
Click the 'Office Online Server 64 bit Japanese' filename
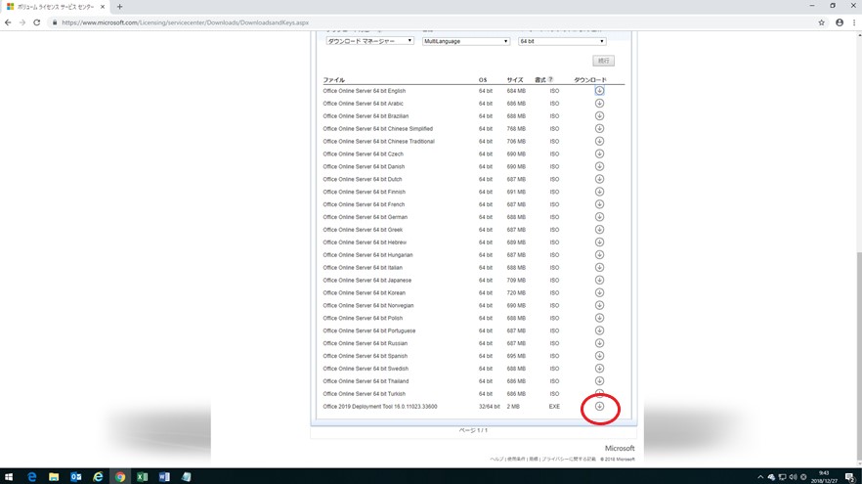367,281
